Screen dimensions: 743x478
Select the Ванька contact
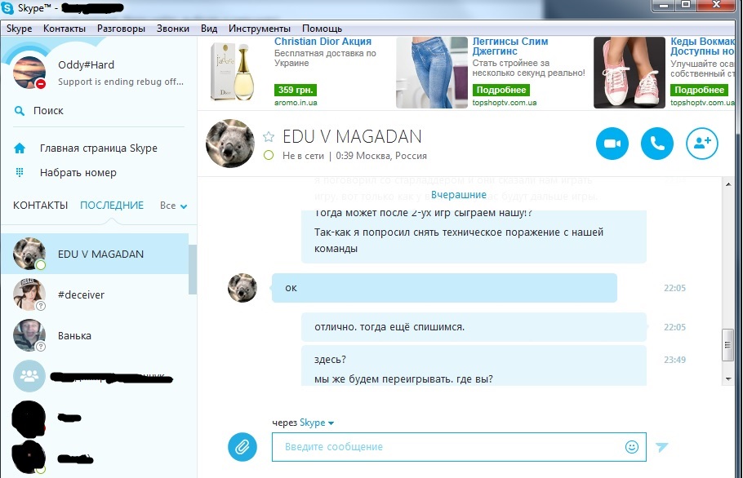(95, 335)
